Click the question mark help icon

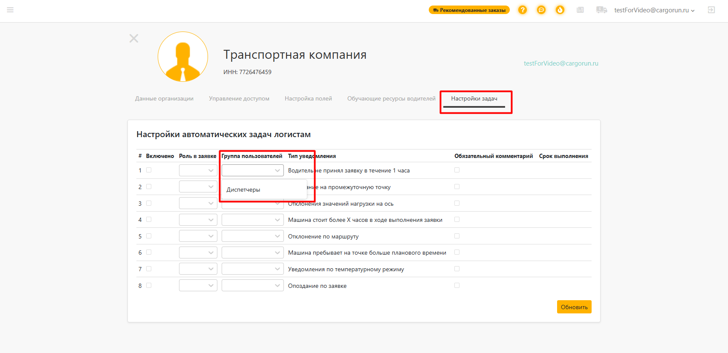point(523,10)
